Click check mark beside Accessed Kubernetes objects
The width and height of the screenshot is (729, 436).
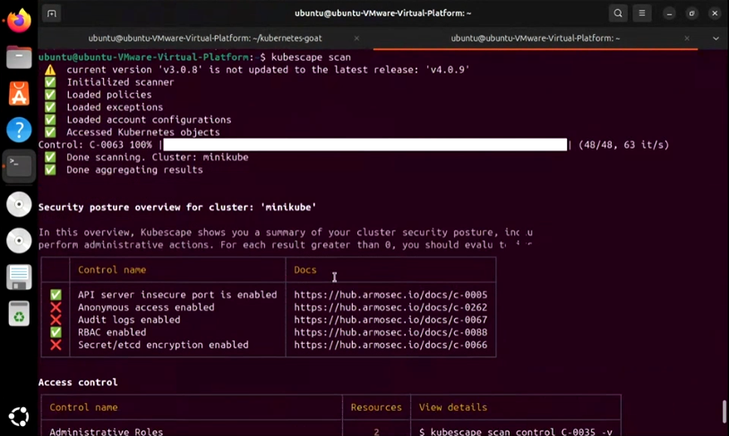click(50, 133)
